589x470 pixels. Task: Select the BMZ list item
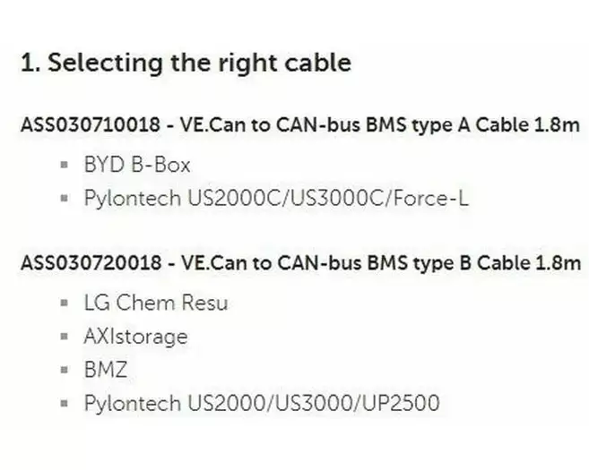107,370
